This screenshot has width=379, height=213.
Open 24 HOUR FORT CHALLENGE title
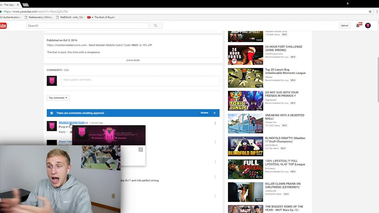tap(284, 48)
